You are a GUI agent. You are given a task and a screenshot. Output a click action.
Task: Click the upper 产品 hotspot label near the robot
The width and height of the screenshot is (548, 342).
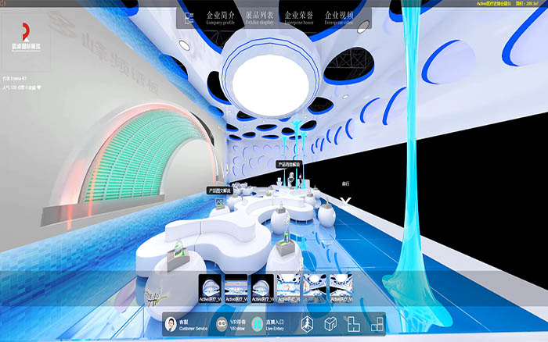click(289, 165)
